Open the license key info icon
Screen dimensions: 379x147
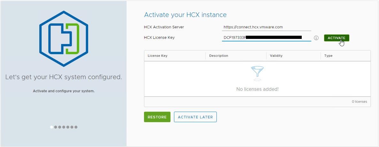tap(316, 38)
